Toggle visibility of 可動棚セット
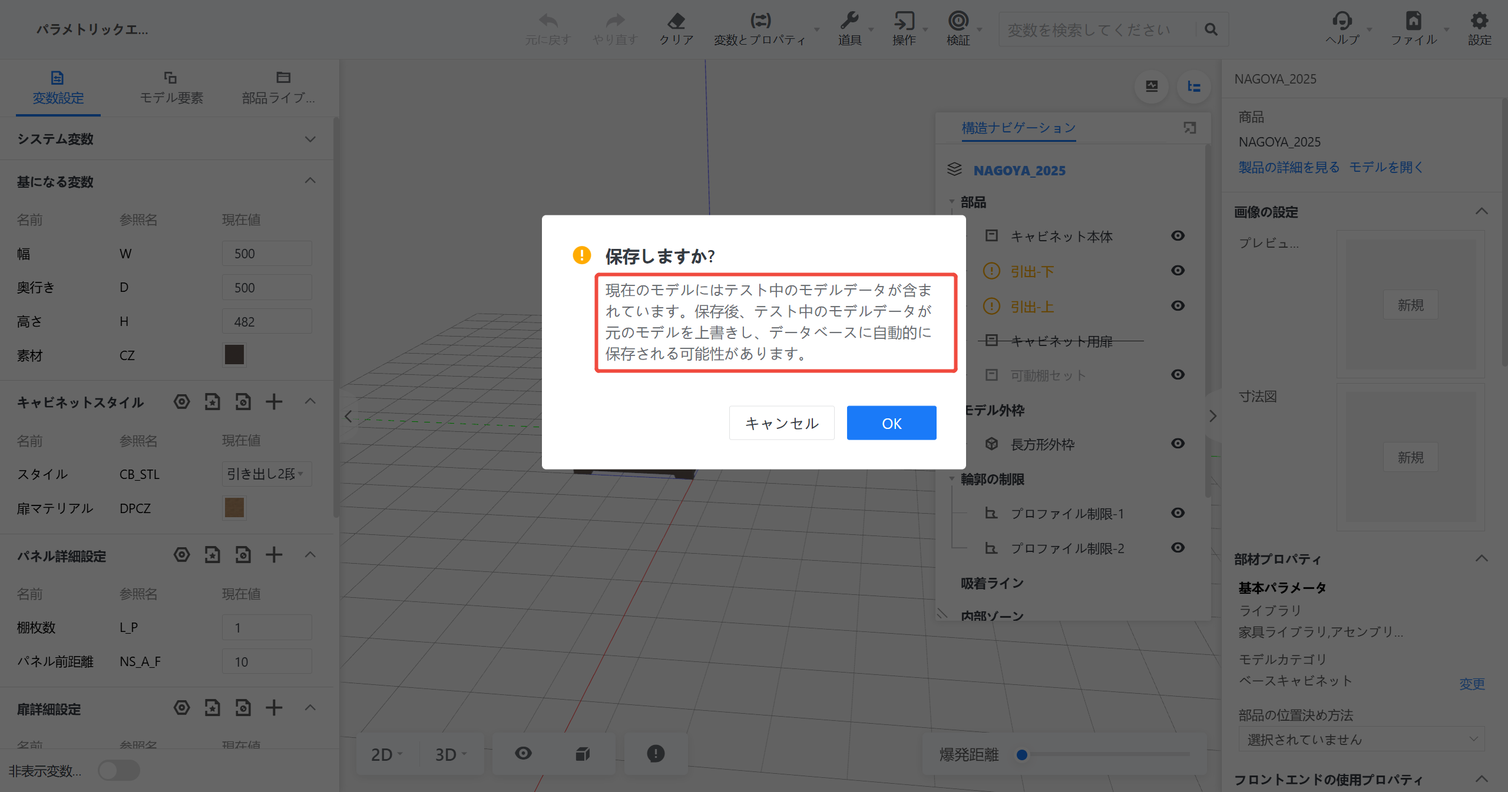The width and height of the screenshot is (1508, 792). point(1178,375)
